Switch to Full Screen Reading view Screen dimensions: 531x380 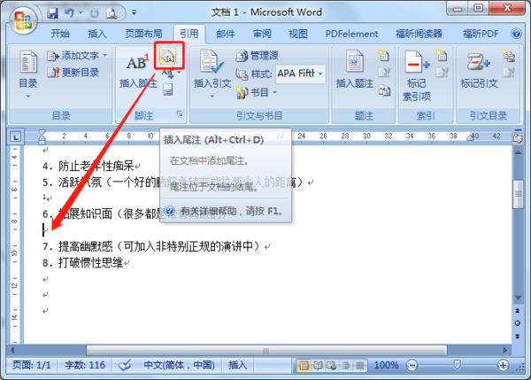tap(318, 366)
